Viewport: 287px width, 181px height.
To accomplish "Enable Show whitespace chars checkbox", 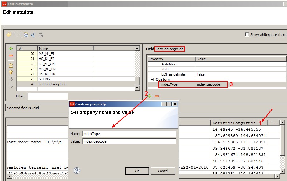I will tap(247, 35).
